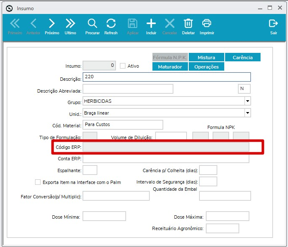Go to first record with Primeiro icon
288x247 pixels.
click(x=15, y=24)
